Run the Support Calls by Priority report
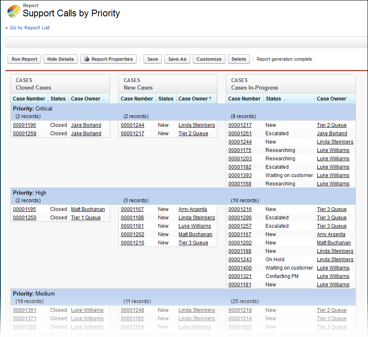 tap(24, 59)
